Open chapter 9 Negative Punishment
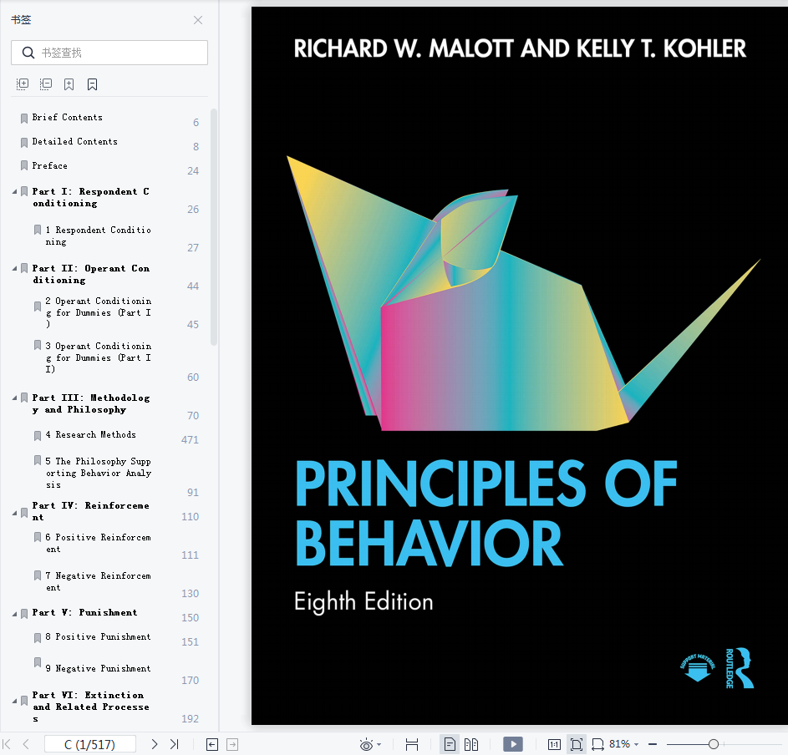Image resolution: width=788 pixels, height=755 pixels. click(98, 668)
